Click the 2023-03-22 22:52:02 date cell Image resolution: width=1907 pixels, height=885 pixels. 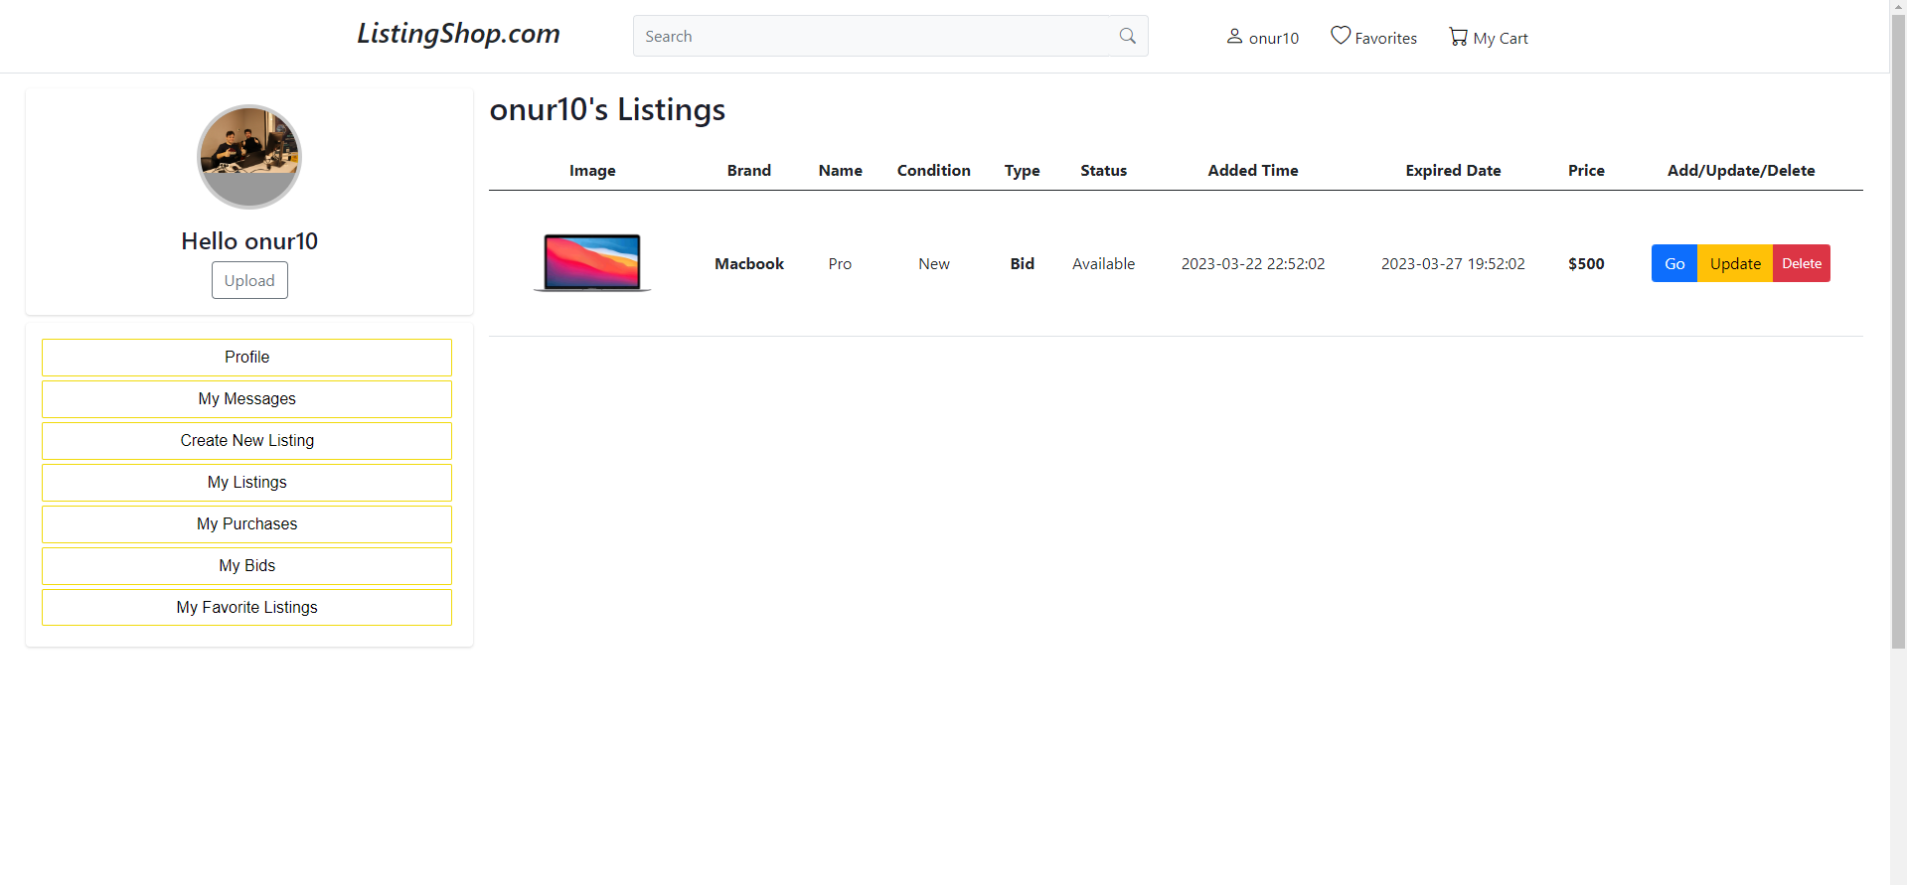click(x=1253, y=263)
